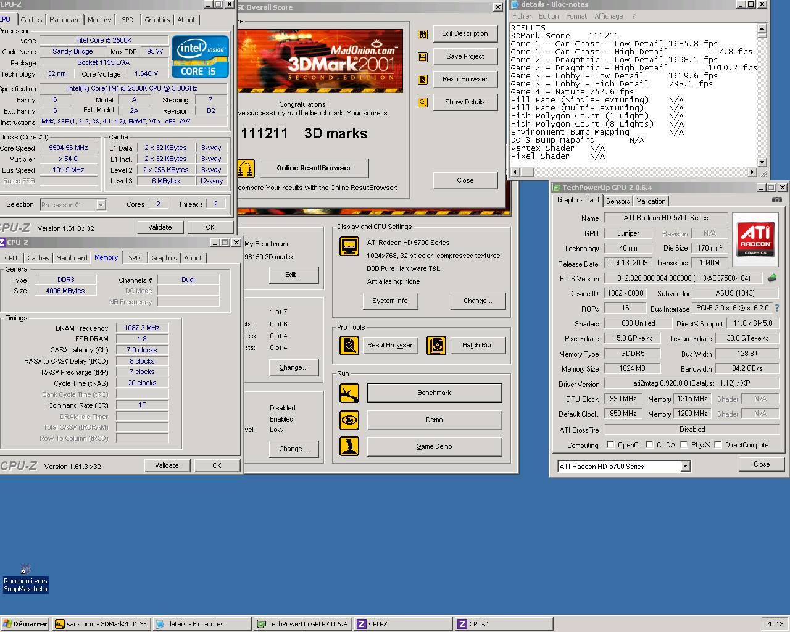Click the Save Project button

[x=465, y=56]
